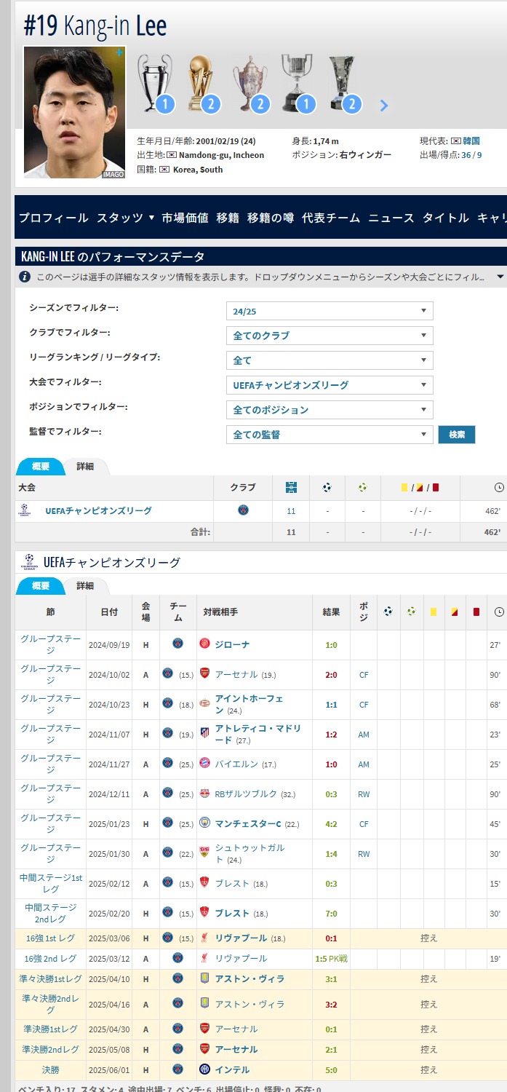Open the タイトル menu item

coord(446,218)
